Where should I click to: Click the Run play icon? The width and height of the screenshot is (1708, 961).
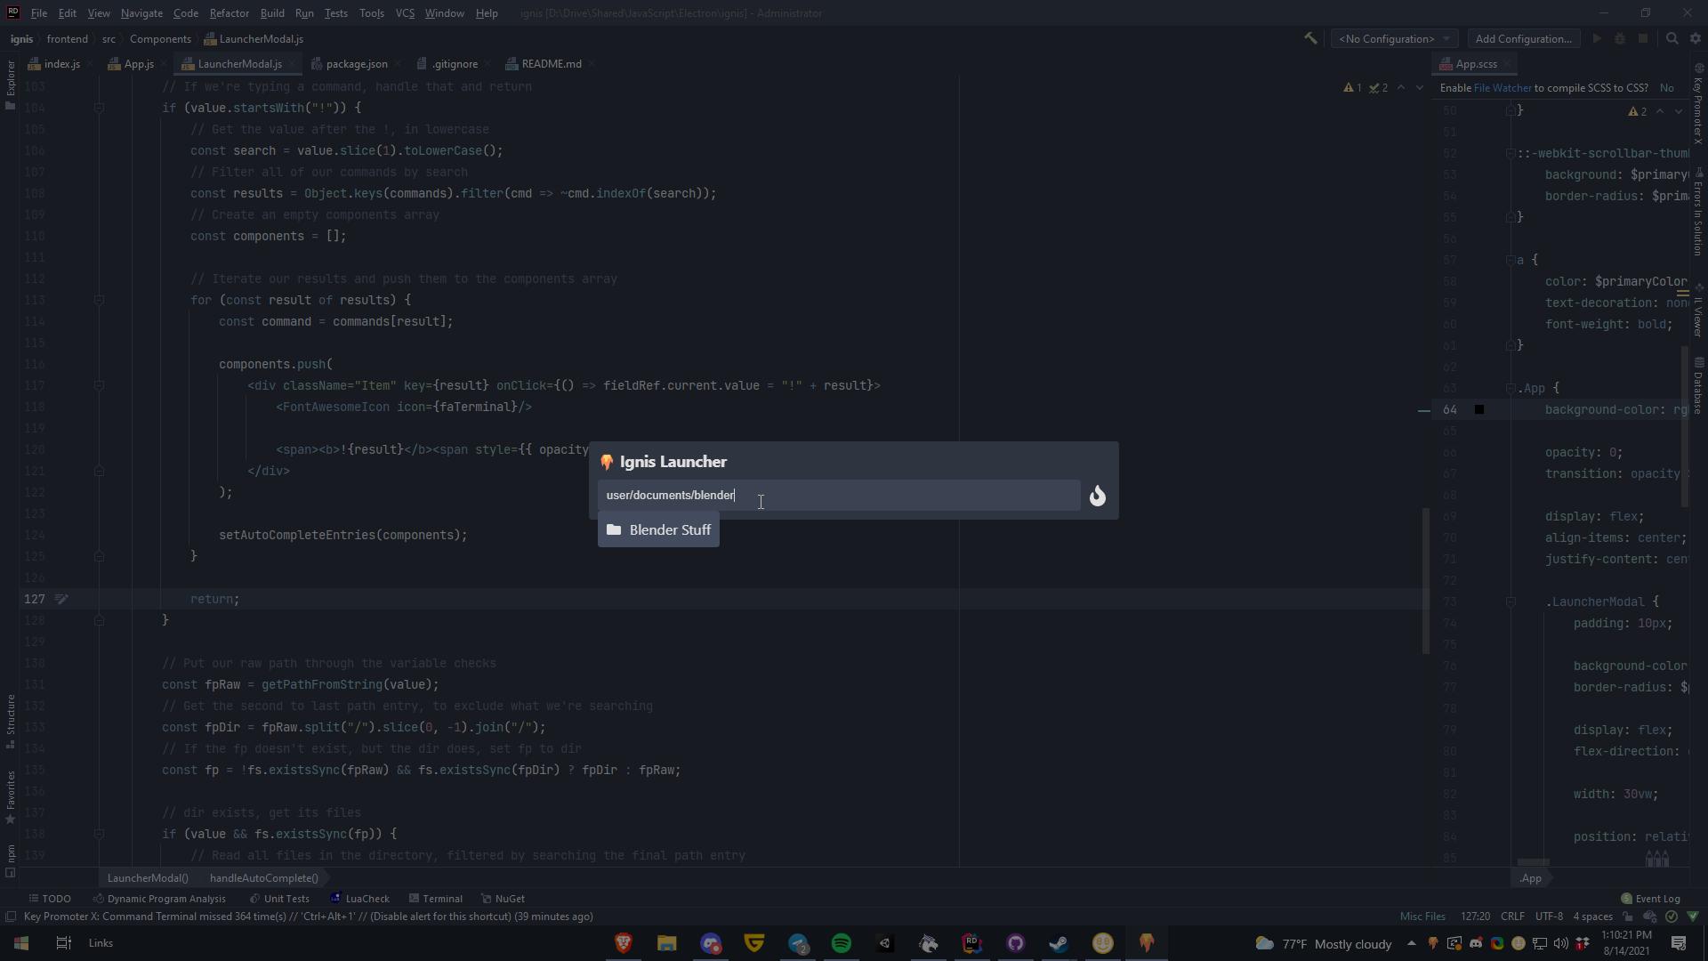[1597, 39]
